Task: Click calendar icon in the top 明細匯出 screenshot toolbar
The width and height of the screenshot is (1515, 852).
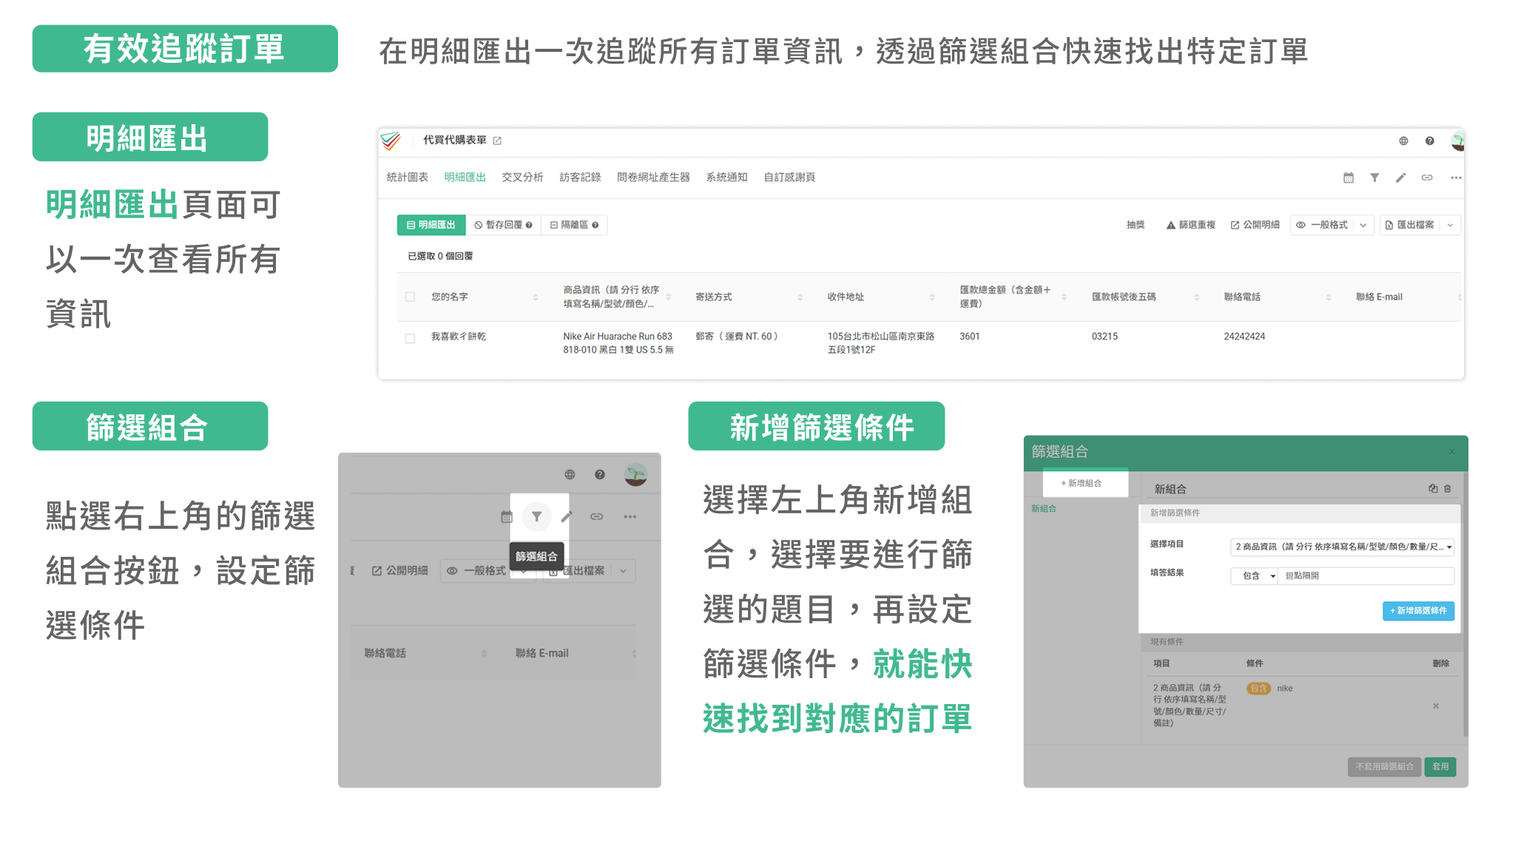Action: point(1349,177)
